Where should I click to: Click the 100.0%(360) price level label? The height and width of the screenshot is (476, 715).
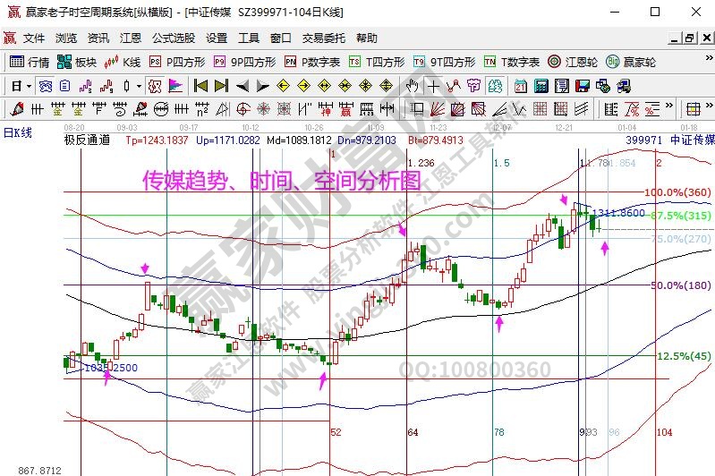pos(678,193)
